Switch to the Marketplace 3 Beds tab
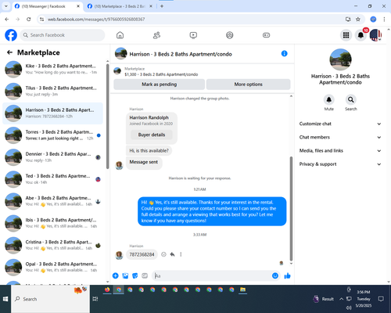The image size is (391, 313). [120, 6]
